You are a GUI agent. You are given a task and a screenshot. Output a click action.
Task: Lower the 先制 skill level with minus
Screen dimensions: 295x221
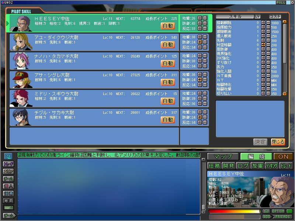[x=268, y=41]
